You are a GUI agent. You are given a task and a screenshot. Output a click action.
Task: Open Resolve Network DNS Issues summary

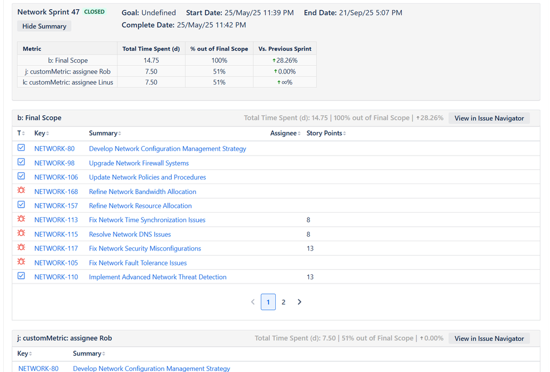point(130,234)
